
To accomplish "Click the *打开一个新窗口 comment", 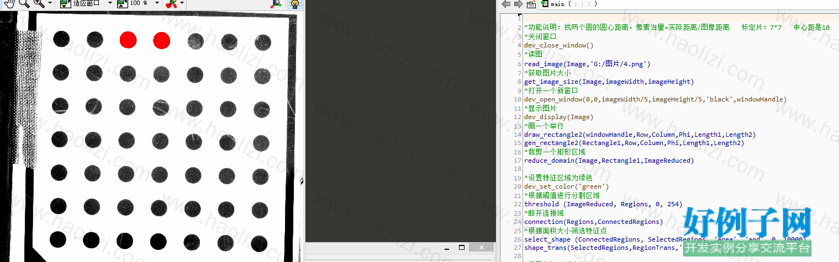I will pyautogui.click(x=551, y=90).
